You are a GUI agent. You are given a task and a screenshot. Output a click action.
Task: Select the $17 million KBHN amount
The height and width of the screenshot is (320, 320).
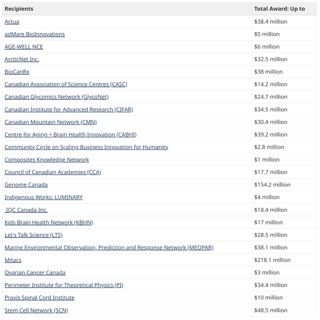(269, 222)
